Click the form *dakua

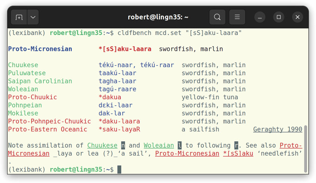pos(110,97)
